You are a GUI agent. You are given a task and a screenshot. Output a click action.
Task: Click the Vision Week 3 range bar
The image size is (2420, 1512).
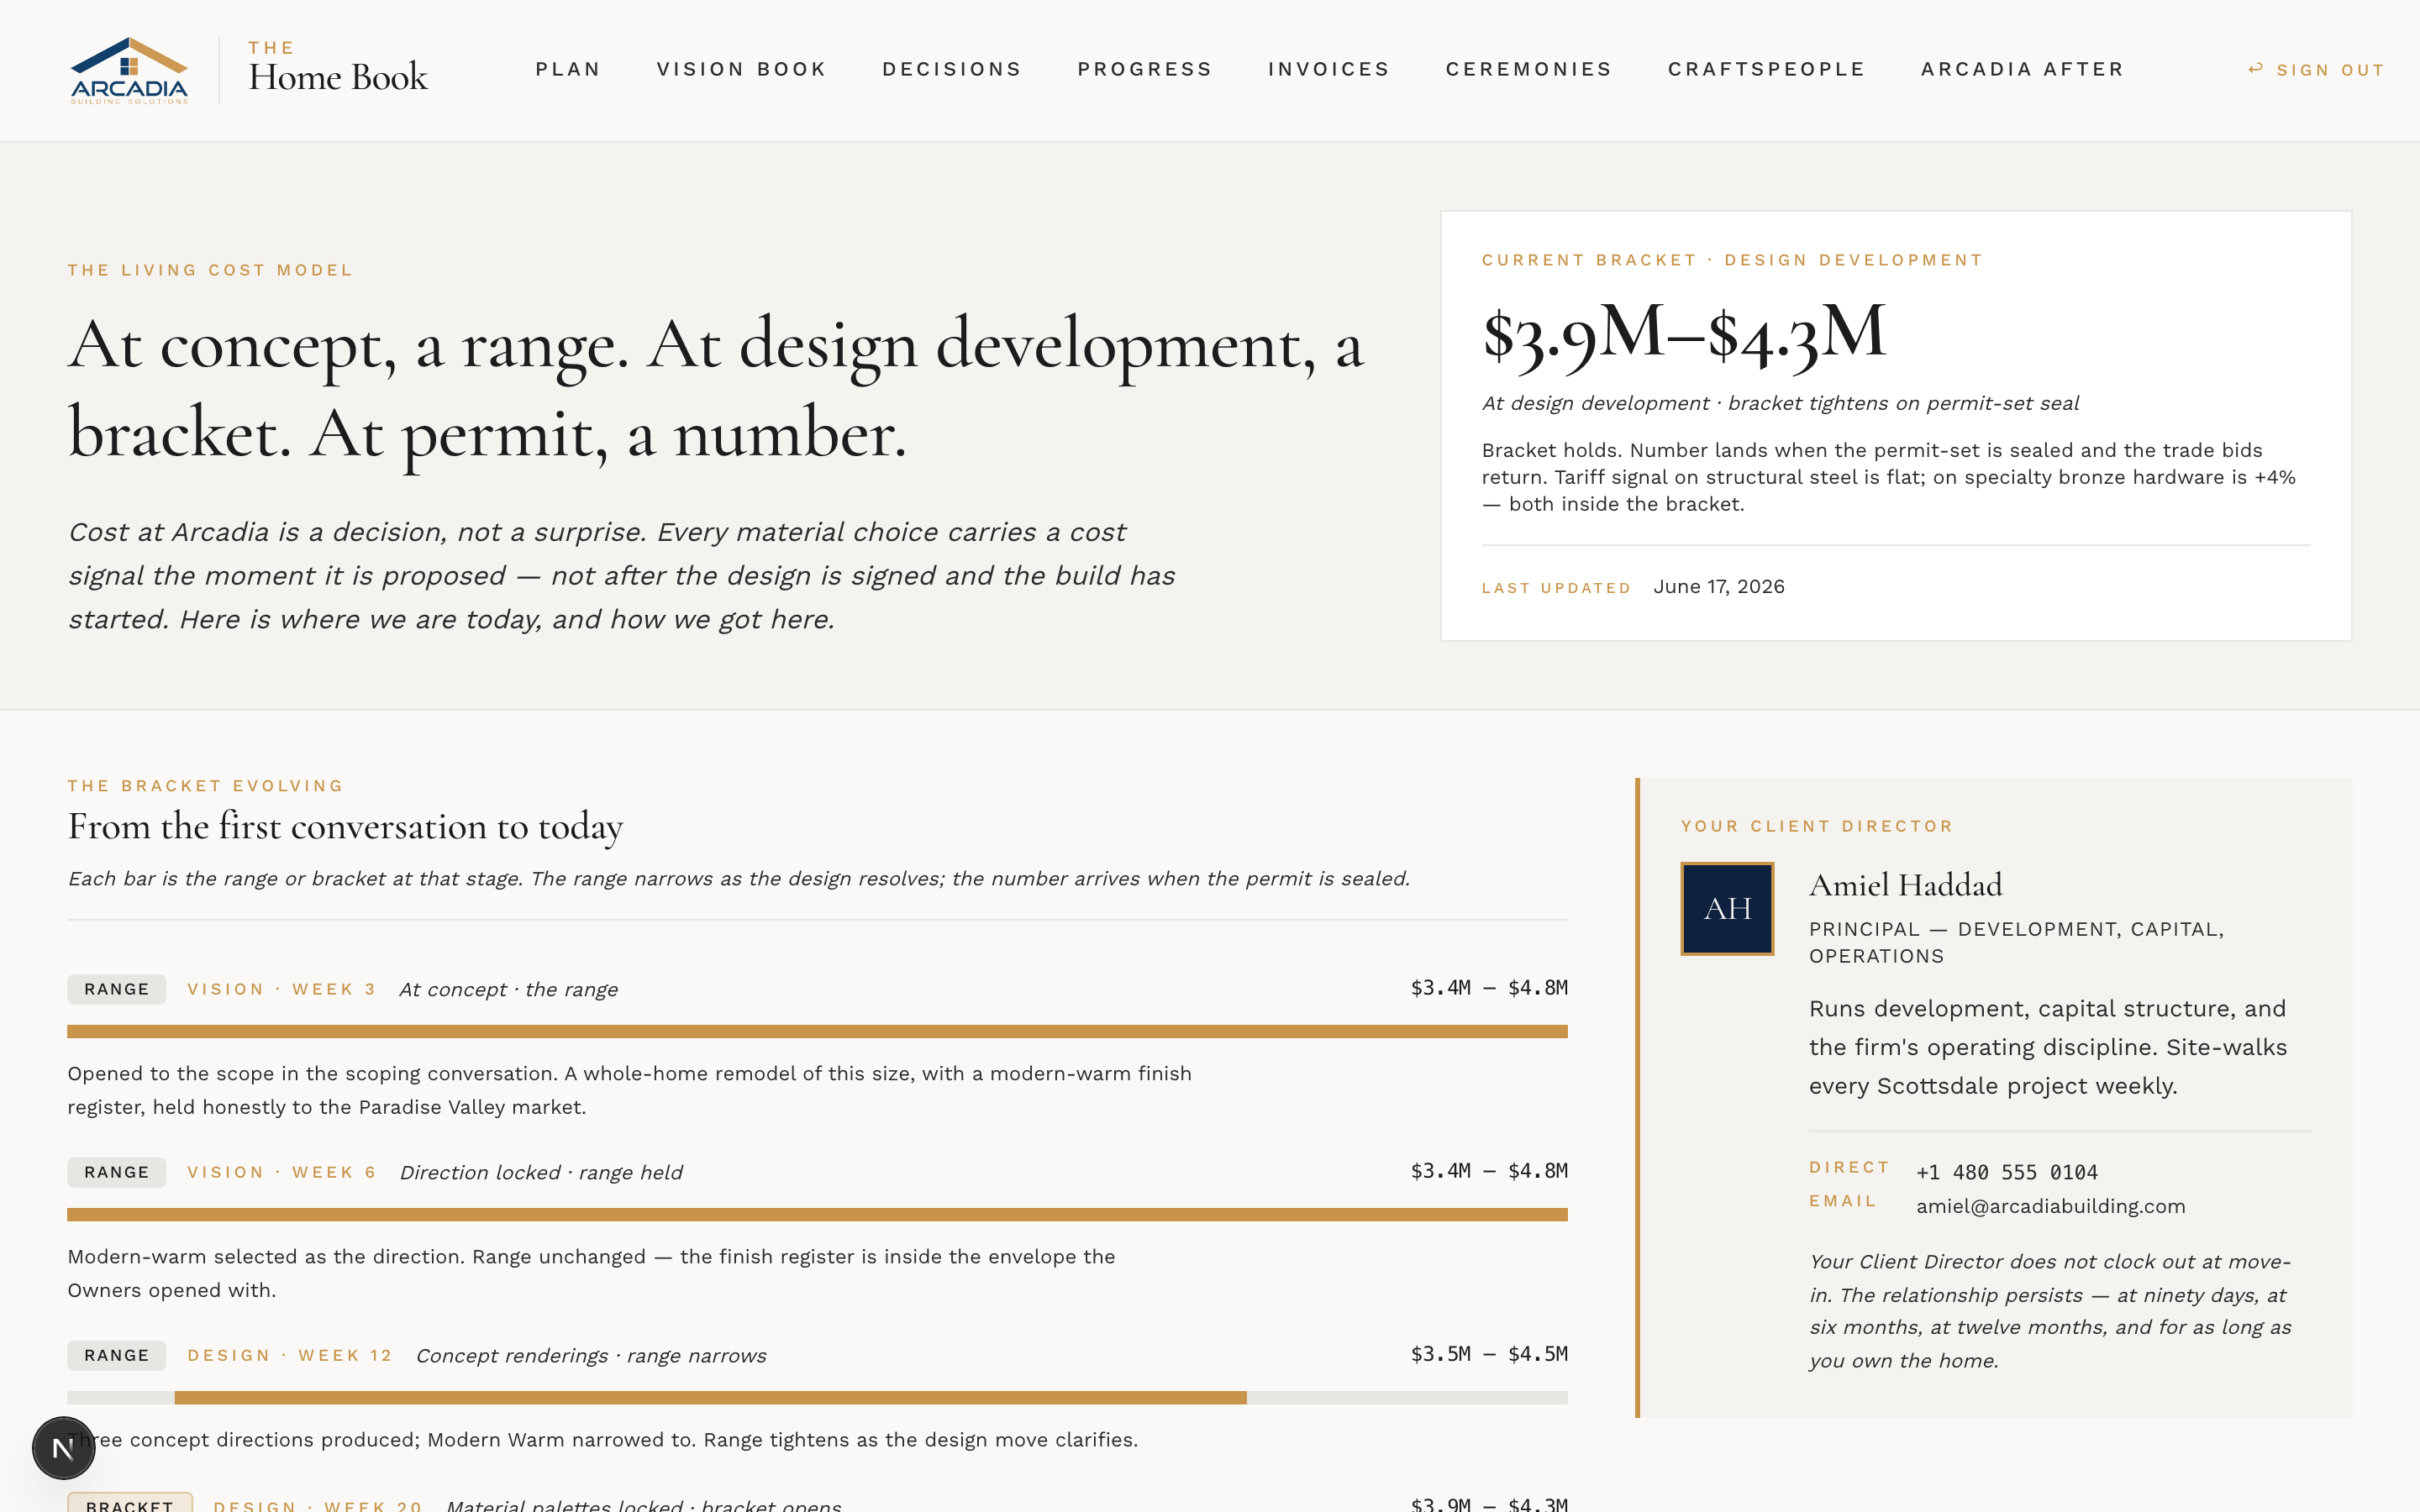(817, 1031)
